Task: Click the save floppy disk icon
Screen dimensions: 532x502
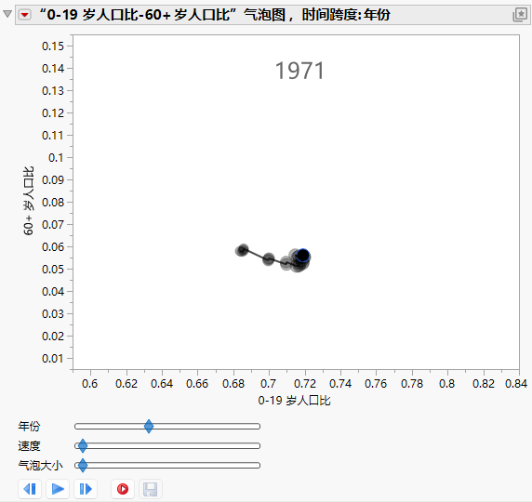Action: tap(151, 489)
